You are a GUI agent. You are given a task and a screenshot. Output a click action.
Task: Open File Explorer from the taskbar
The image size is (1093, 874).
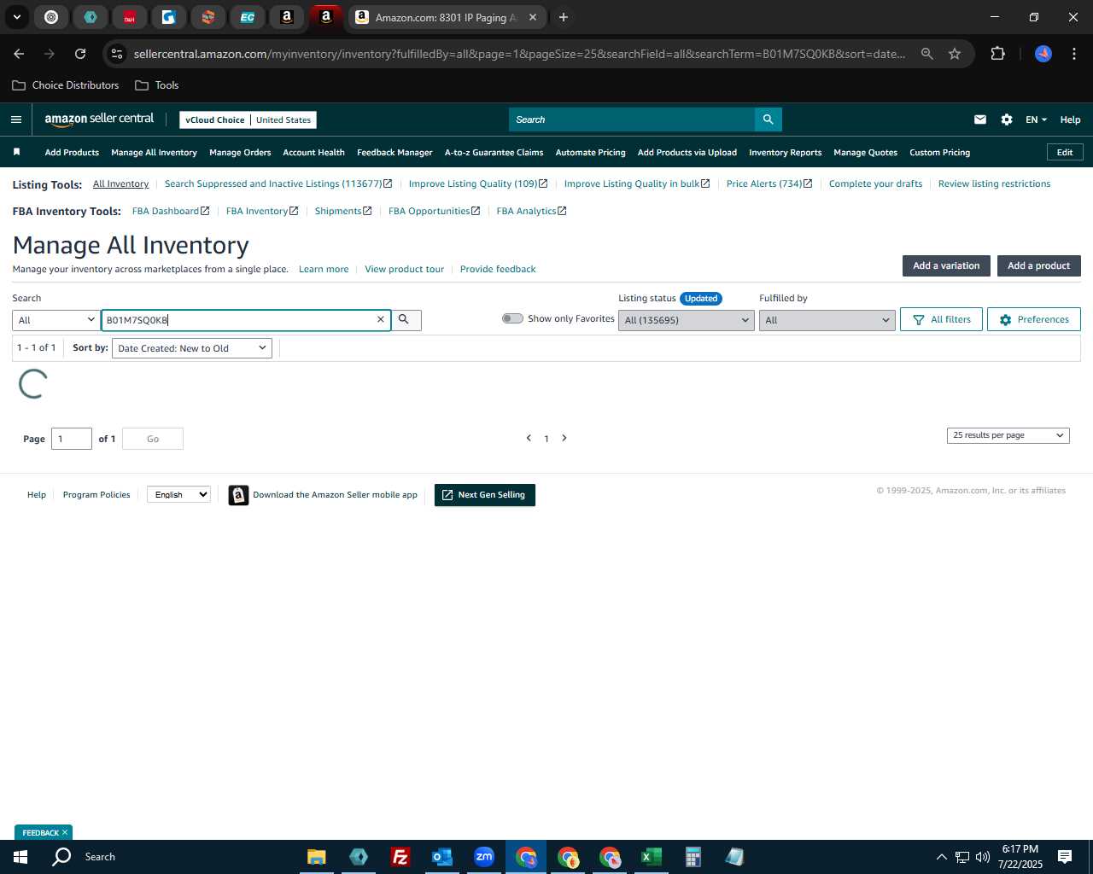316,857
